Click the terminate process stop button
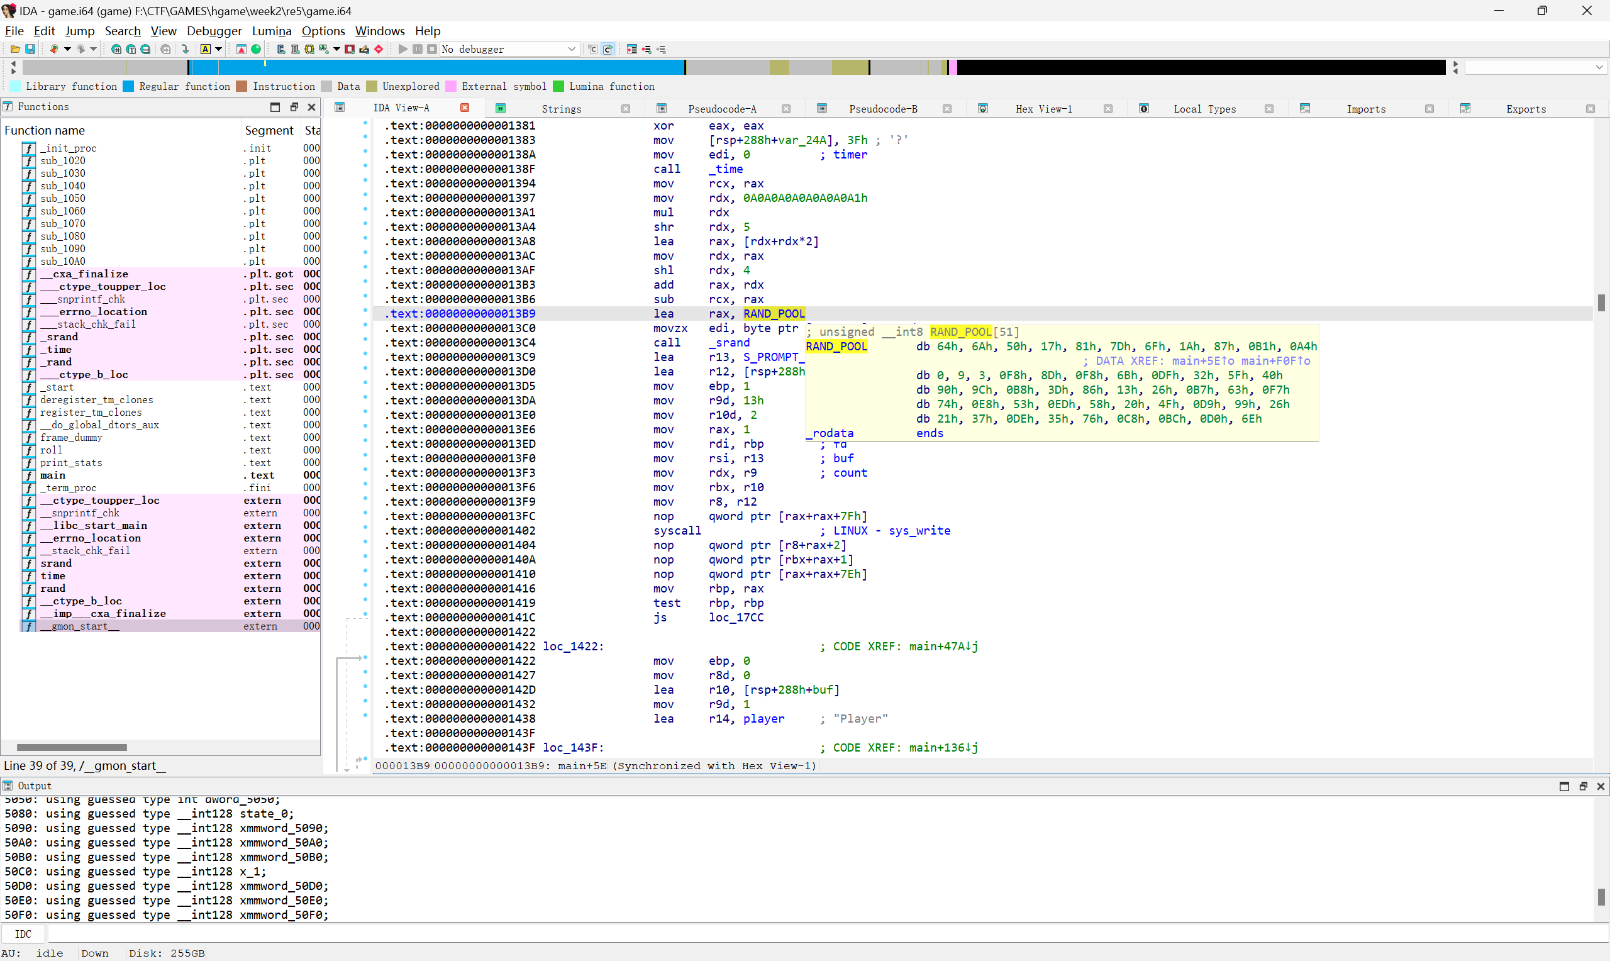This screenshot has height=961, width=1610. 432,49
